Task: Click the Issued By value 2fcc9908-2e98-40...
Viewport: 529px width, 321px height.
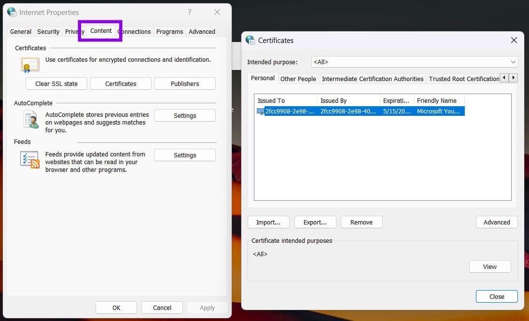Action: pos(348,112)
